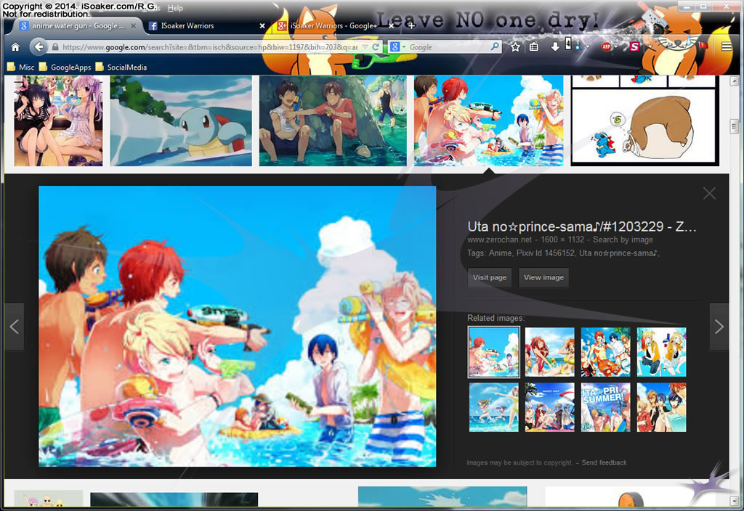Open the fourth related image in the top row
The width and height of the screenshot is (744, 511).
point(661,352)
